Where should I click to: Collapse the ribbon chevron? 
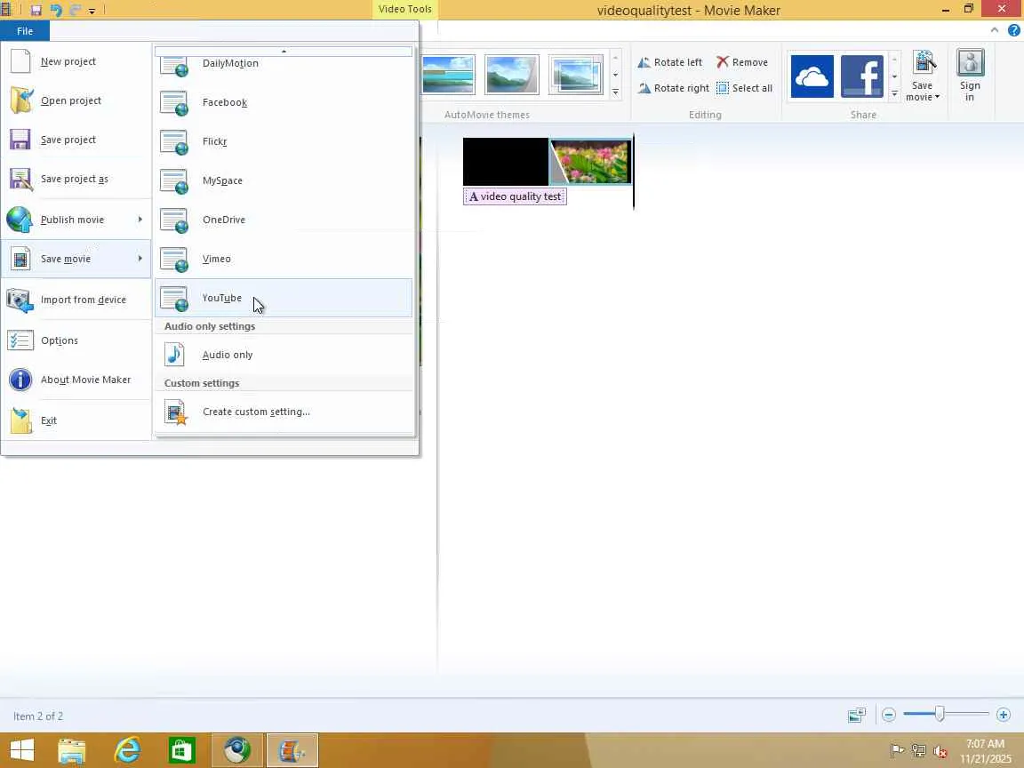click(x=995, y=30)
